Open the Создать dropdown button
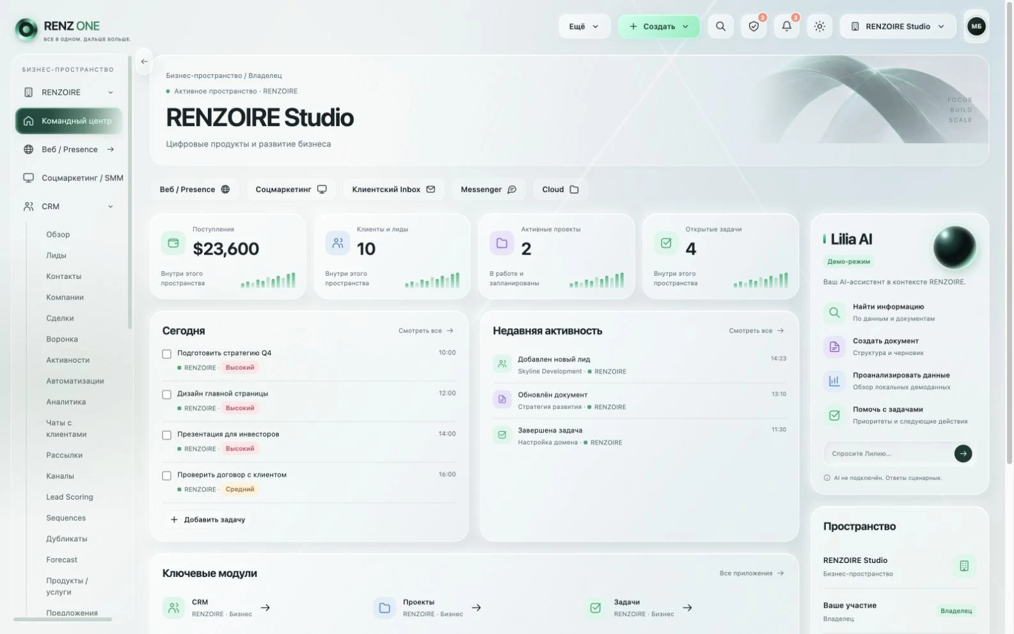The height and width of the screenshot is (634, 1014). [x=659, y=26]
